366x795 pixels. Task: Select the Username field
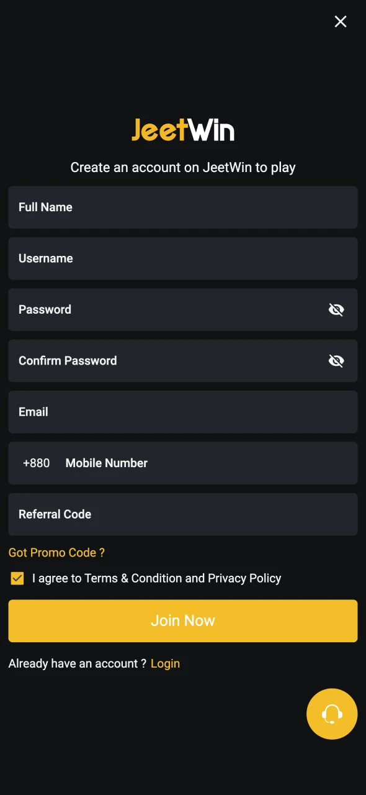183,258
